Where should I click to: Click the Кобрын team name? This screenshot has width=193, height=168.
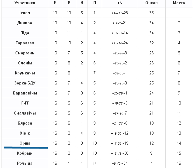(x=25, y=153)
